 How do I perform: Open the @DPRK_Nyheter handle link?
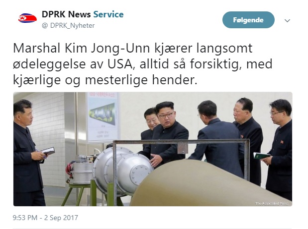click(x=68, y=25)
